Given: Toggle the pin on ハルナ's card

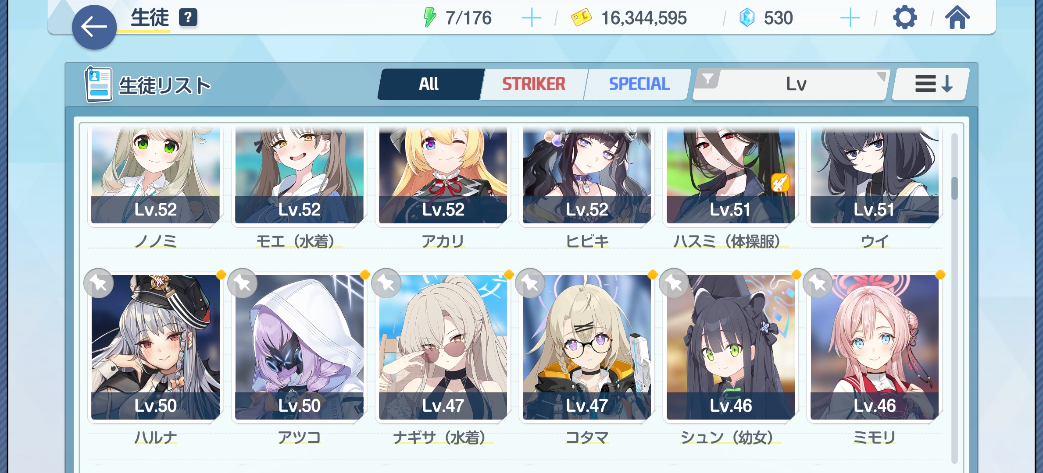Looking at the screenshot, I should (99, 283).
